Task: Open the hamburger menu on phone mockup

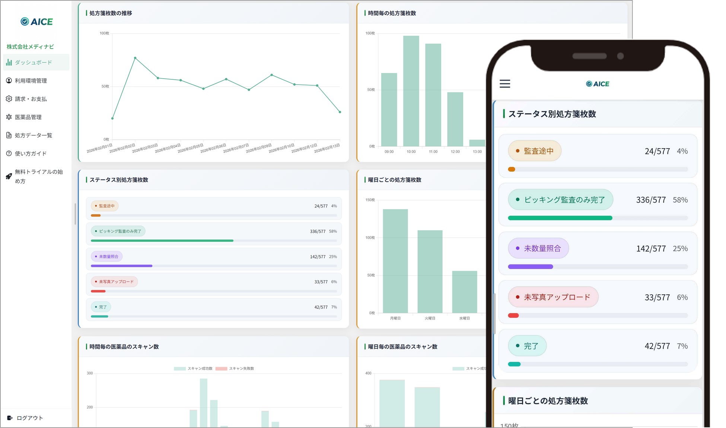Action: (x=504, y=84)
